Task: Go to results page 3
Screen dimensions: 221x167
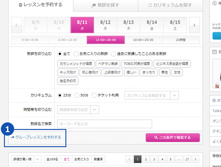Action: (154, 159)
